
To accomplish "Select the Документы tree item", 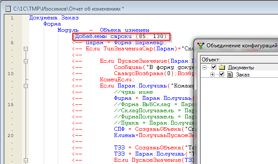I will tap(241, 68).
